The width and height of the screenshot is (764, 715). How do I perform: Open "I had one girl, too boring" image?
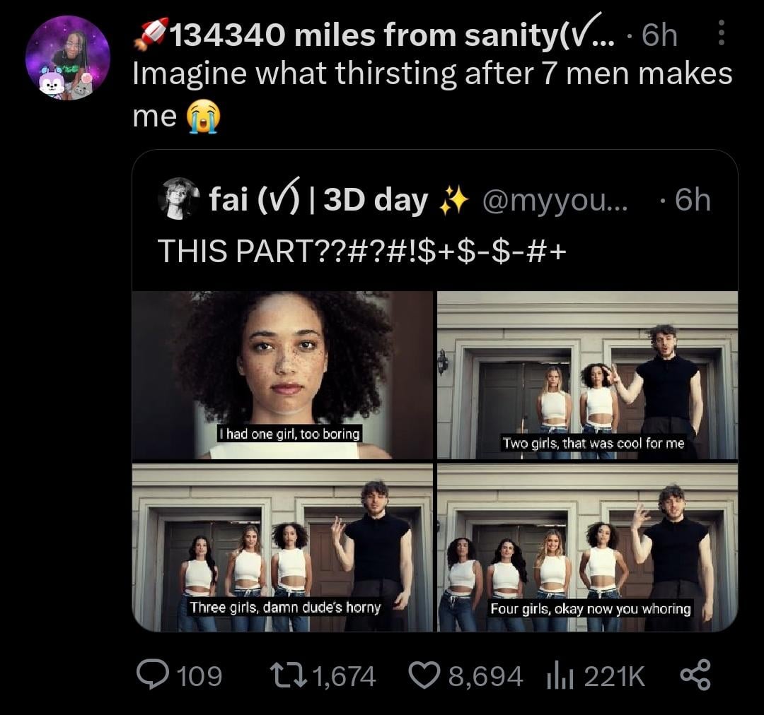(x=282, y=375)
